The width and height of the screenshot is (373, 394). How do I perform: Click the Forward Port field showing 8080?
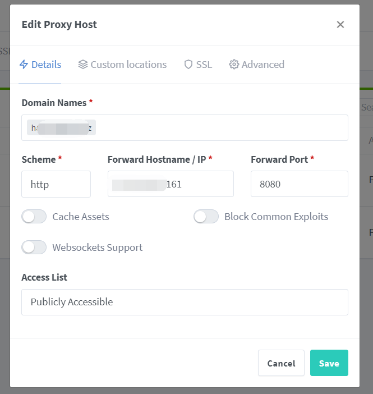coord(299,184)
